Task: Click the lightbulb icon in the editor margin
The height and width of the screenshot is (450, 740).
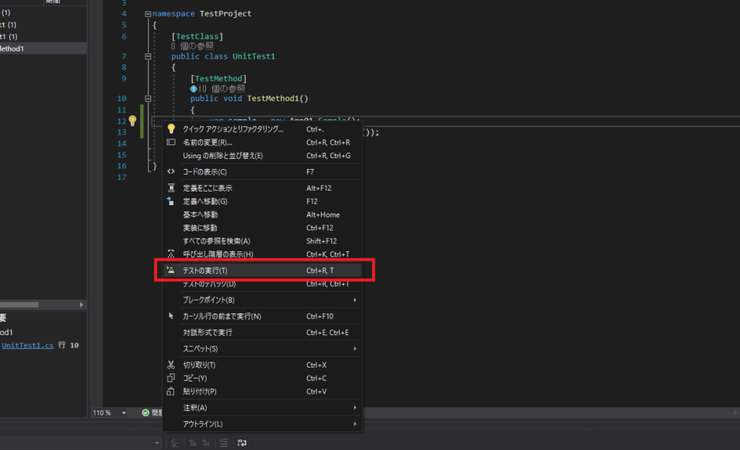Action: (132, 121)
